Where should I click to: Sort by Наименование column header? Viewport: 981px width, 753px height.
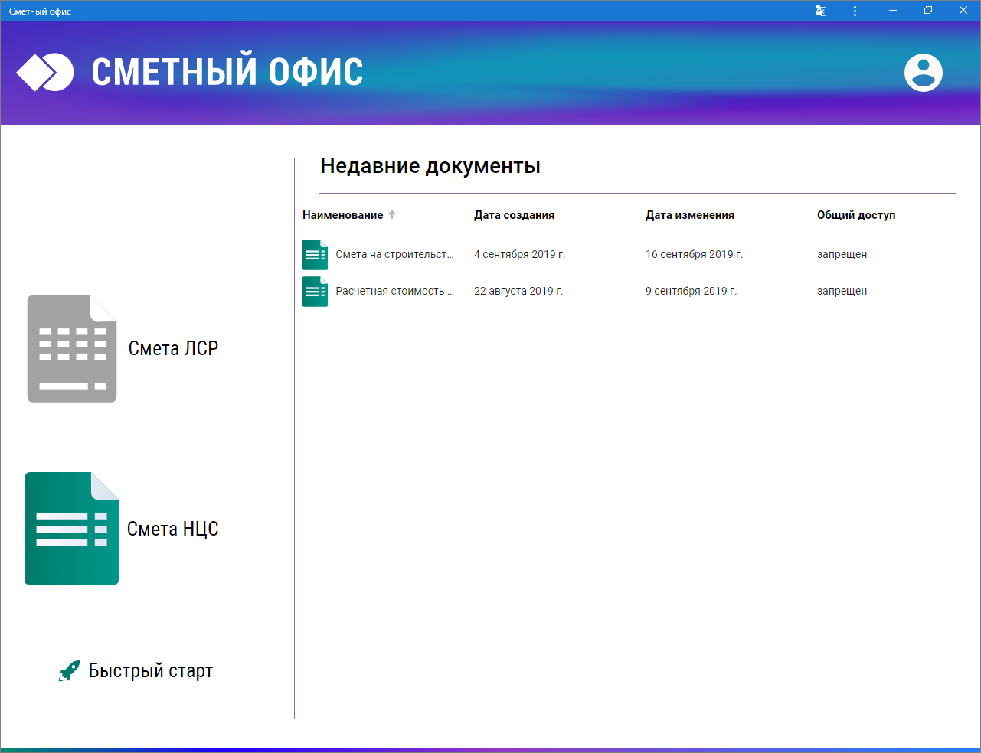[343, 215]
